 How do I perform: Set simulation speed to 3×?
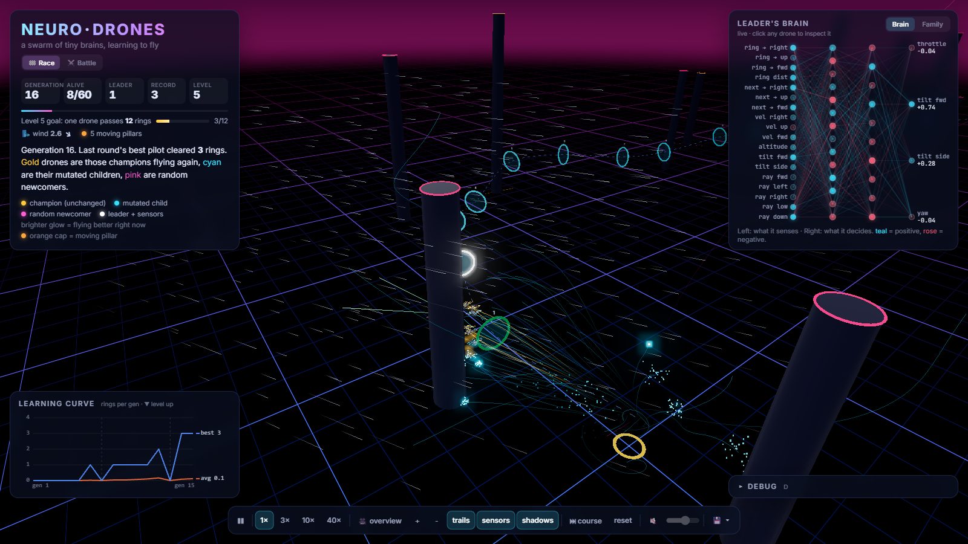[285, 520]
